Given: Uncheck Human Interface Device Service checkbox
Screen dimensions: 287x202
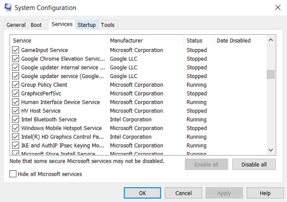Looking at the screenshot, I should click(15, 102).
